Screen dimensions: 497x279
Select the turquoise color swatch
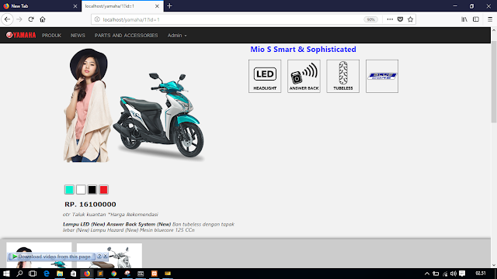[69, 189]
